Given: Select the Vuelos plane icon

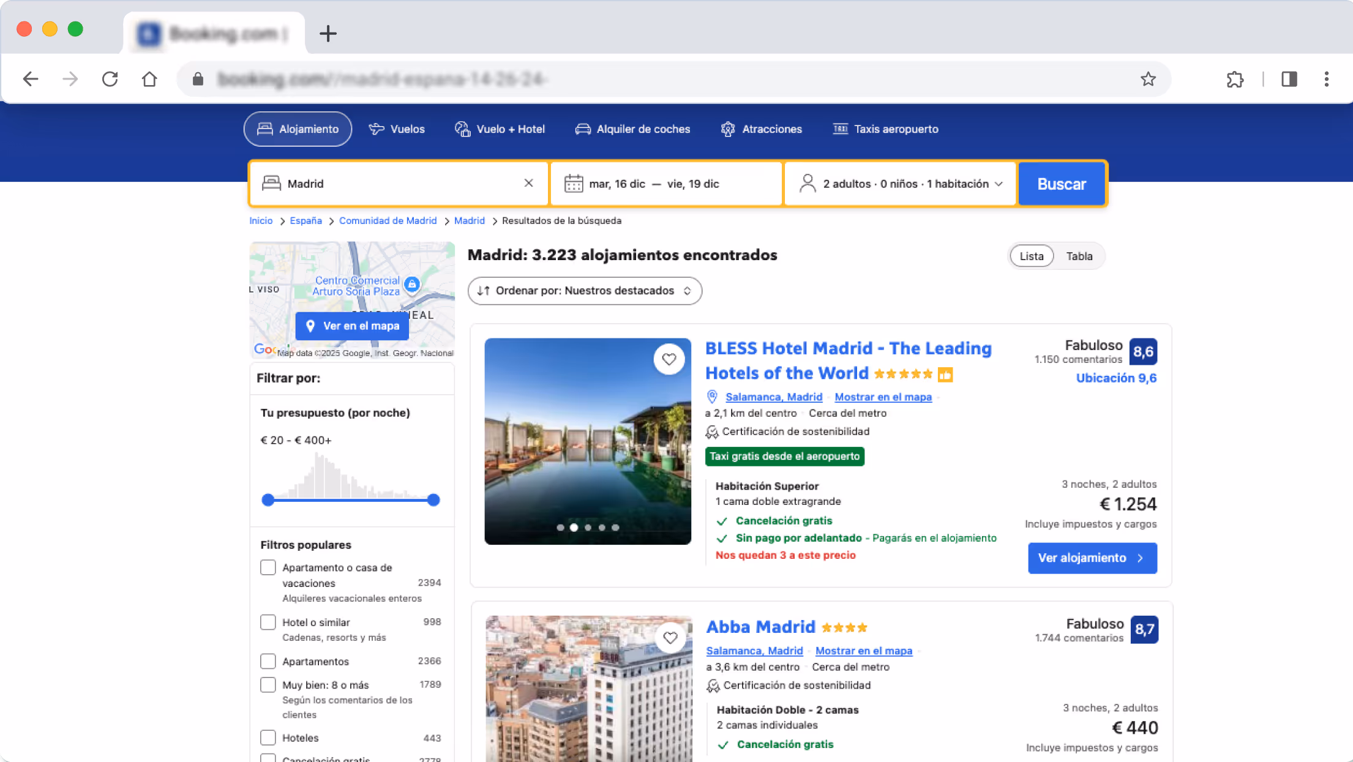Looking at the screenshot, I should click(376, 129).
